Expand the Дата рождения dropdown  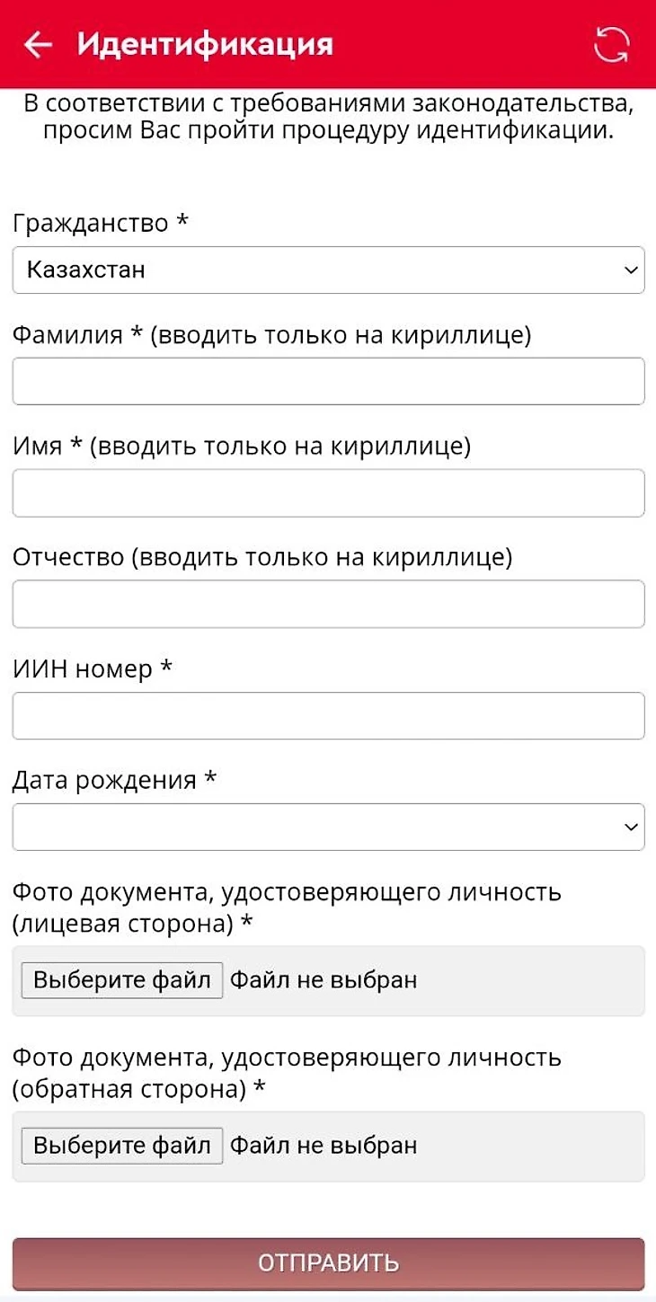point(328,827)
